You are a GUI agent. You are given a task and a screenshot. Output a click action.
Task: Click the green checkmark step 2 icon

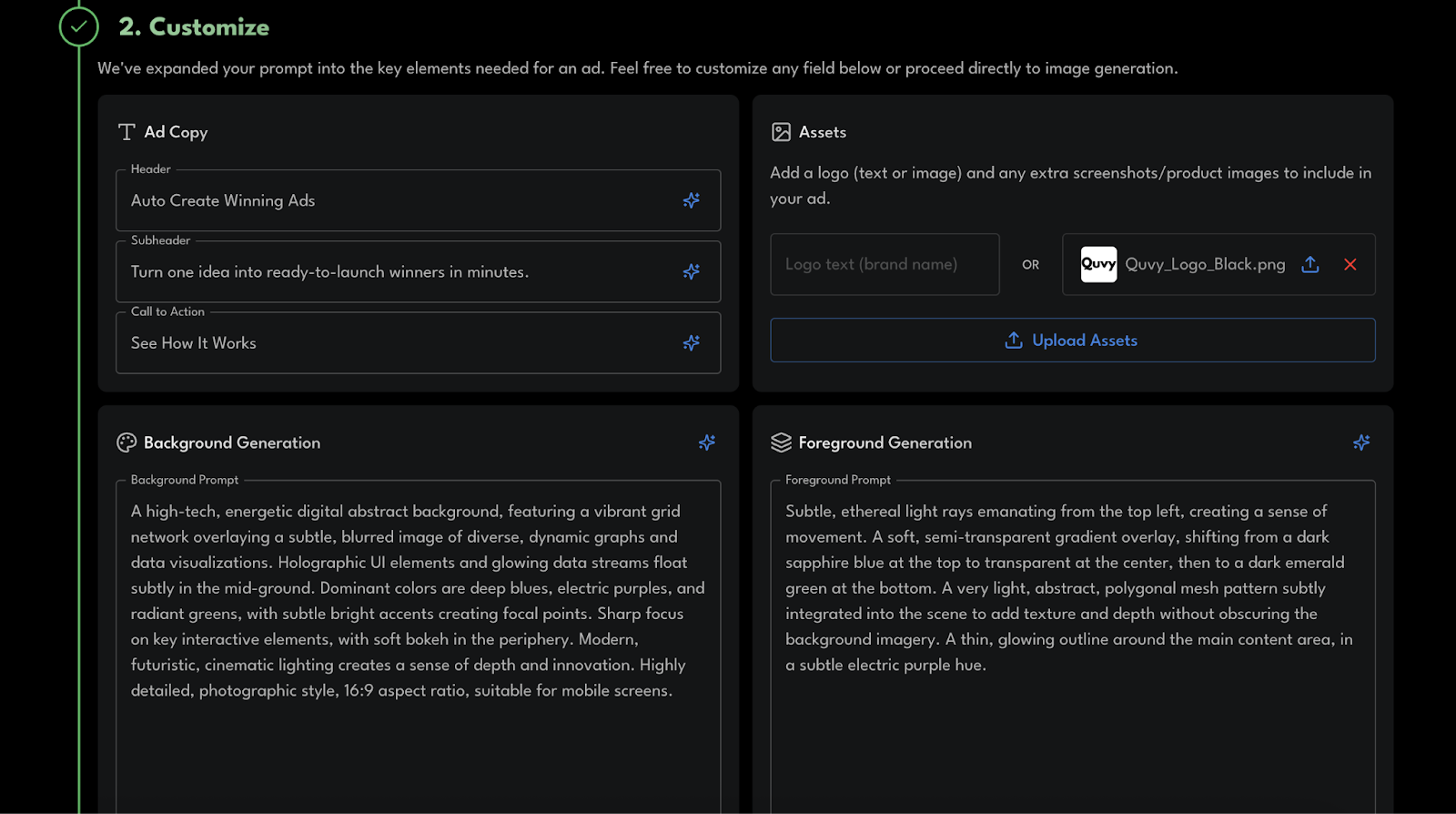(79, 26)
